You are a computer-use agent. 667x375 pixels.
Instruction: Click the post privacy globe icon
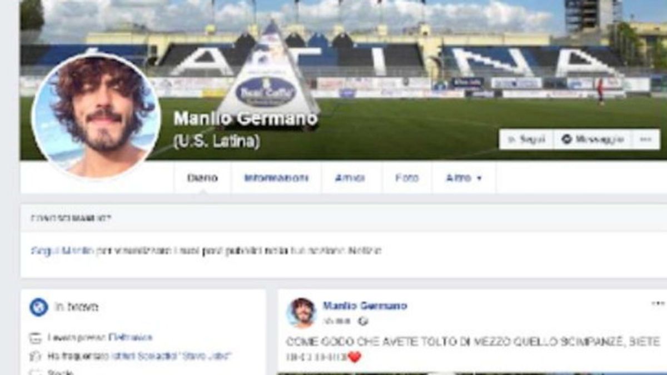[x=362, y=321]
